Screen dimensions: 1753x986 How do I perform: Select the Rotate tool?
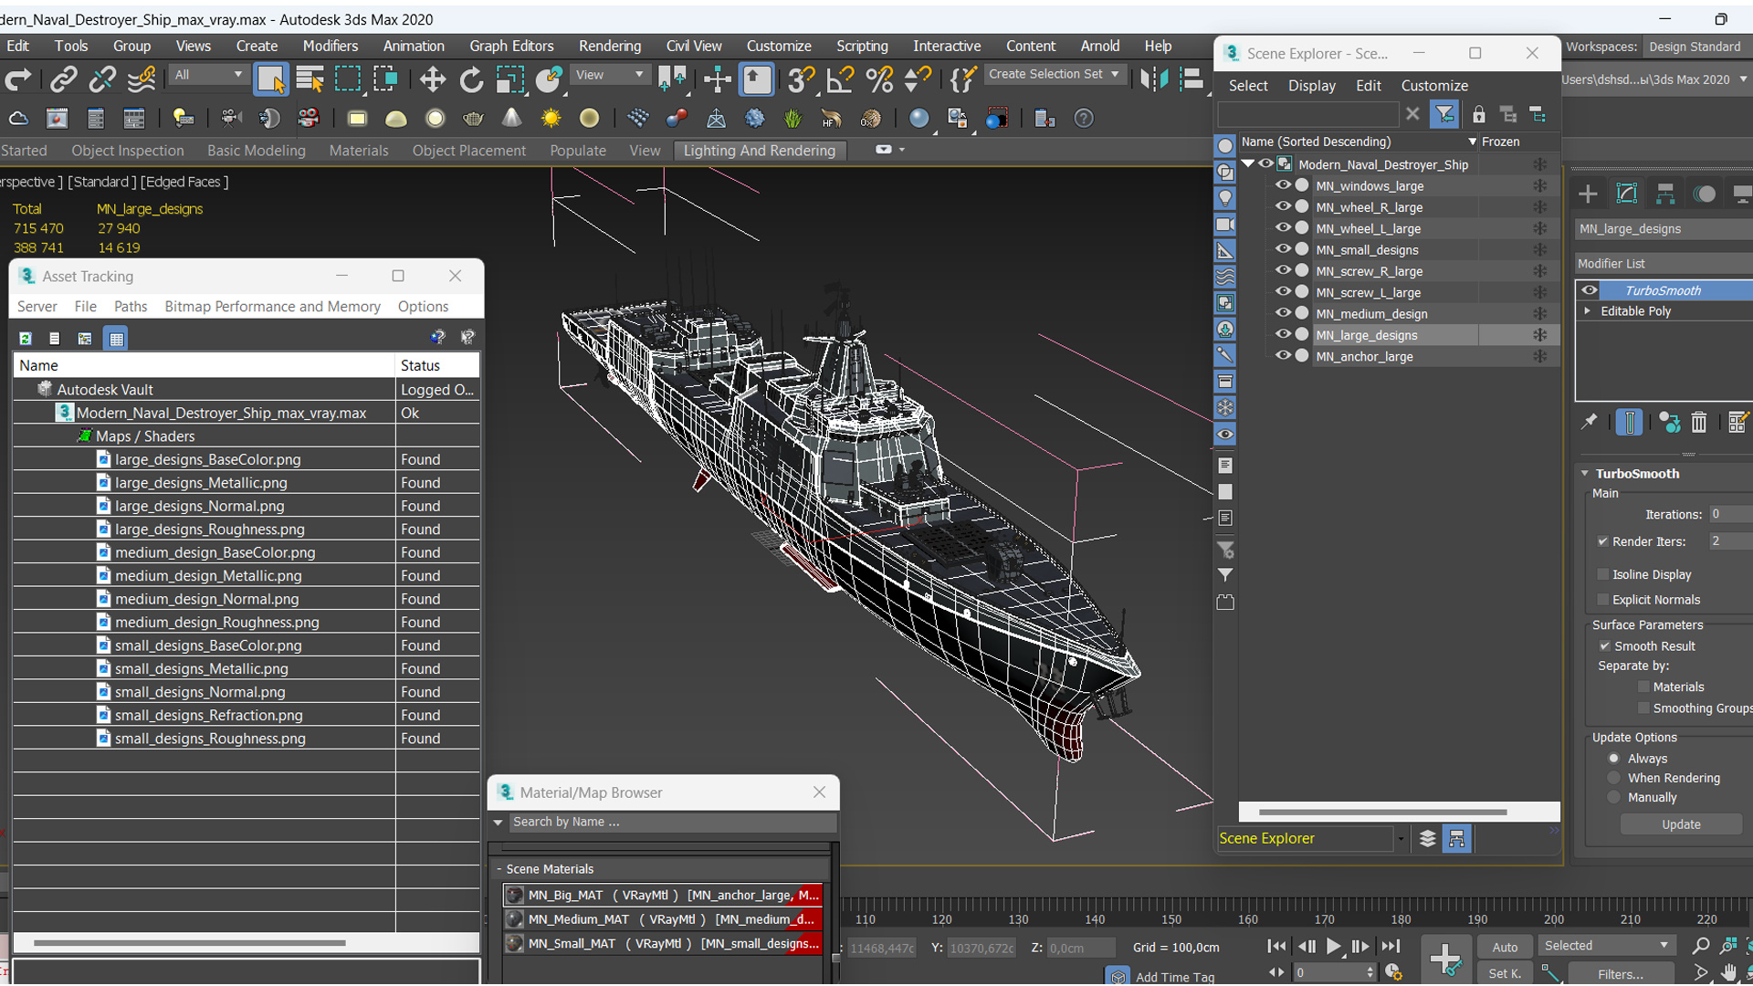471,80
